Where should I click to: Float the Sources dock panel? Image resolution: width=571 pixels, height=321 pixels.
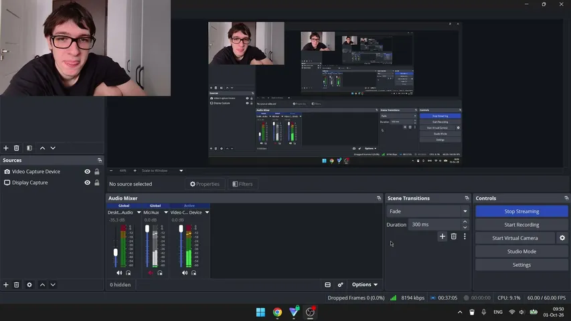click(100, 160)
